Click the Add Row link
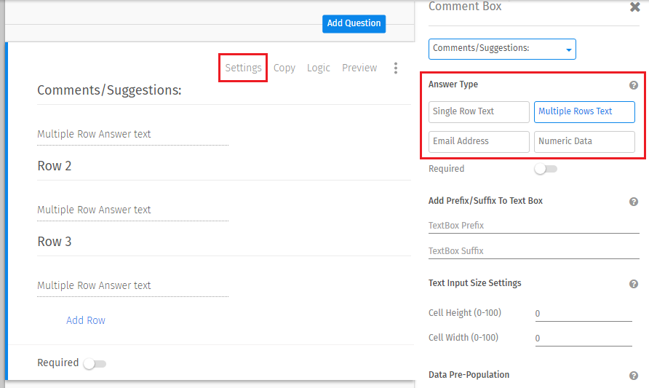 (86, 320)
